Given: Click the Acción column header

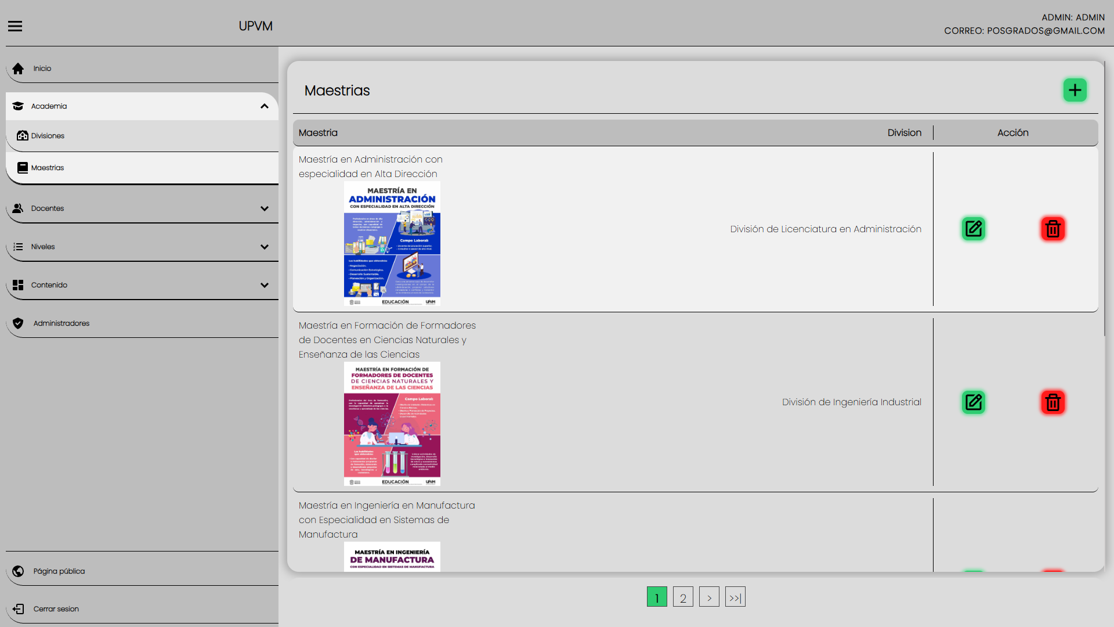Looking at the screenshot, I should tap(1013, 133).
